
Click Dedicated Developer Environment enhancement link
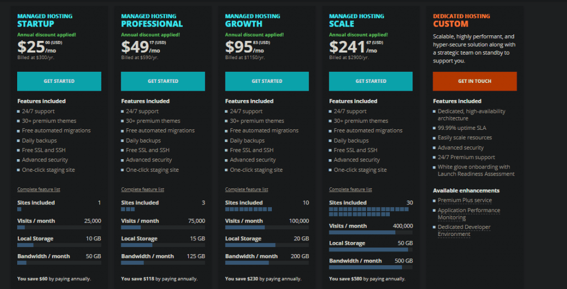tap(464, 230)
